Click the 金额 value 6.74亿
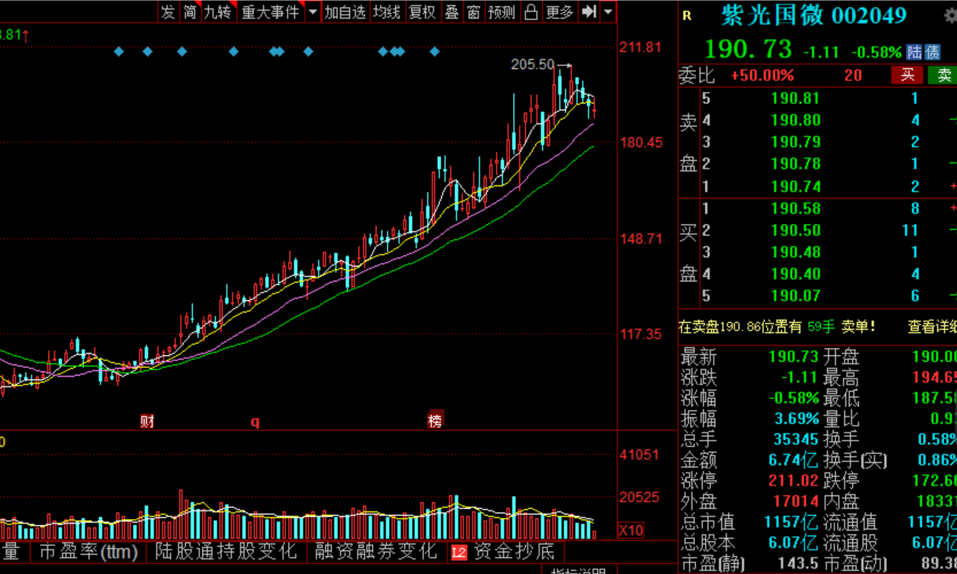957x574 pixels. [794, 460]
